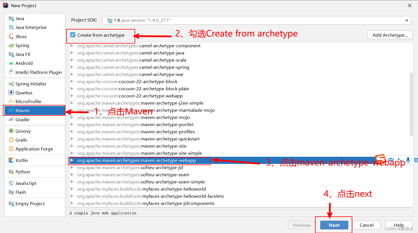Viewport: 418px width, 233px height.
Task: Click the Maven m icon
Action: point(11,110)
